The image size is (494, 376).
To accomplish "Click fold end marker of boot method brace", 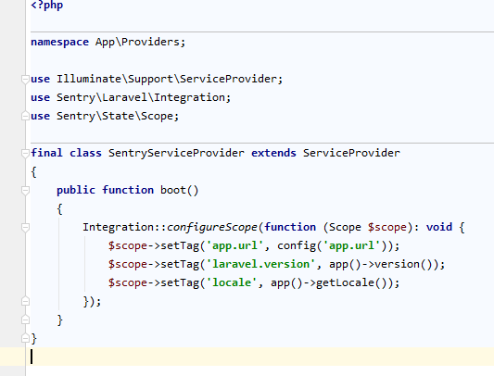I will (x=25, y=320).
